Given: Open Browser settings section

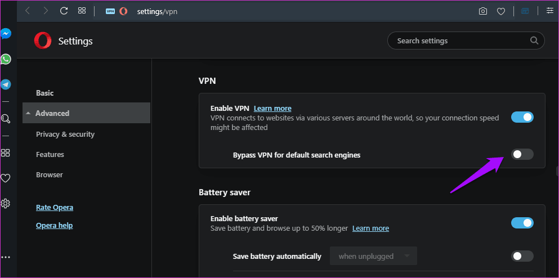Looking at the screenshot, I should tap(49, 174).
